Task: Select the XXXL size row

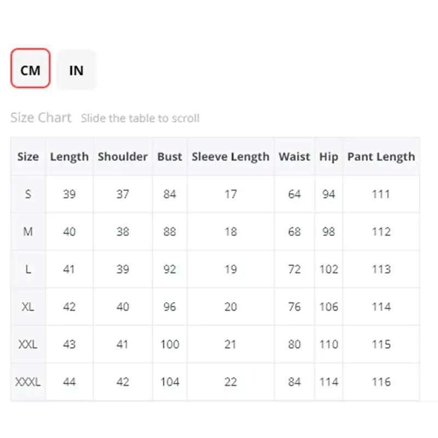Action: (28, 382)
